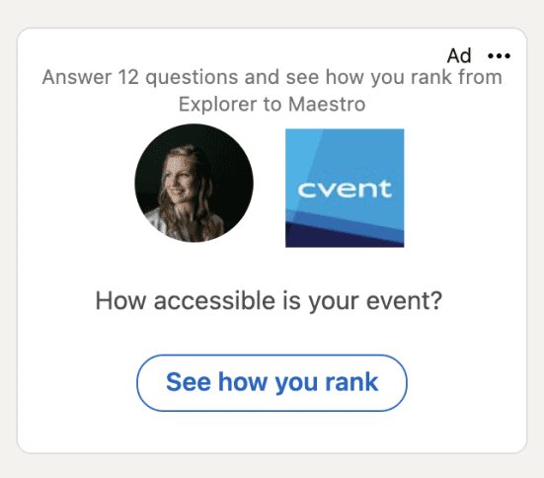This screenshot has width=544, height=478.
Task: Expand ad options via the ellipsis icon
Action: [499, 55]
